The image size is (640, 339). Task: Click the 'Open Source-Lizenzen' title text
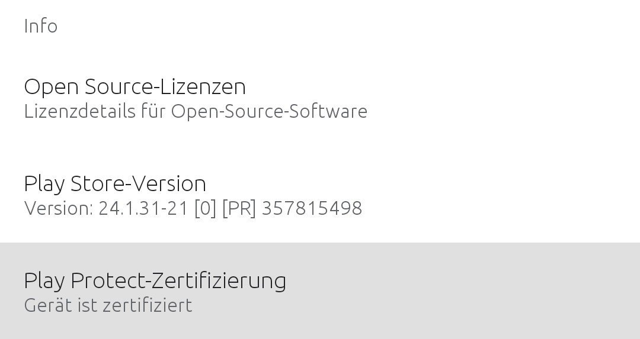pyautogui.click(x=135, y=87)
